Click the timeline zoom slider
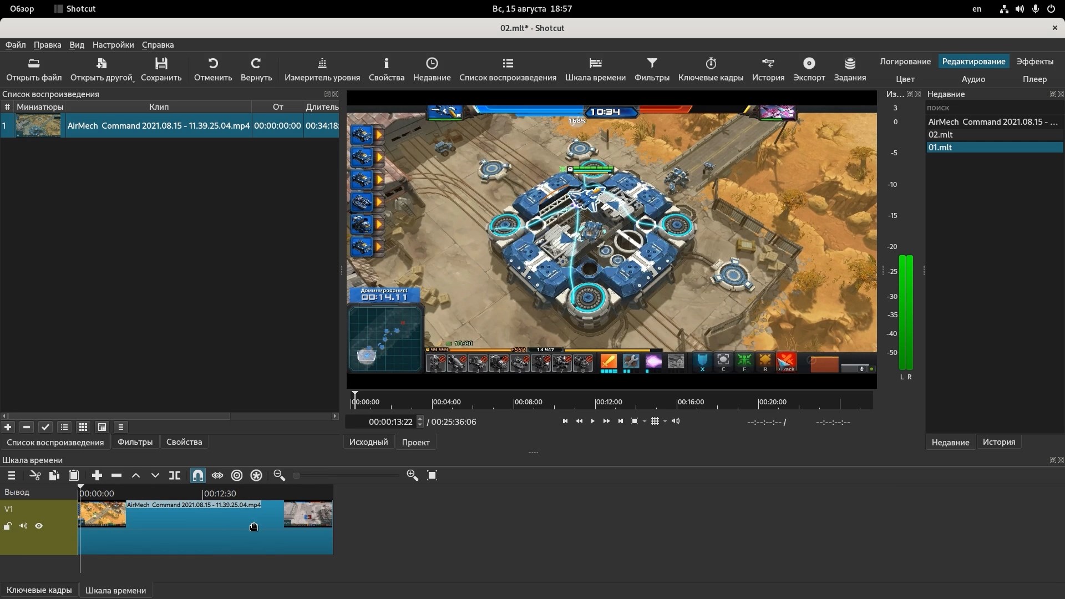Screen dimensions: 1065x599 pyautogui.click(x=347, y=475)
